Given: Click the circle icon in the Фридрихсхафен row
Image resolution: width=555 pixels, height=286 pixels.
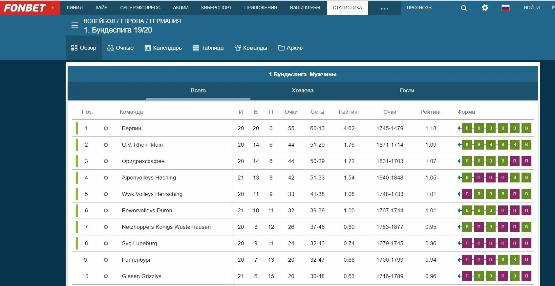Looking at the screenshot, I should tap(106, 161).
